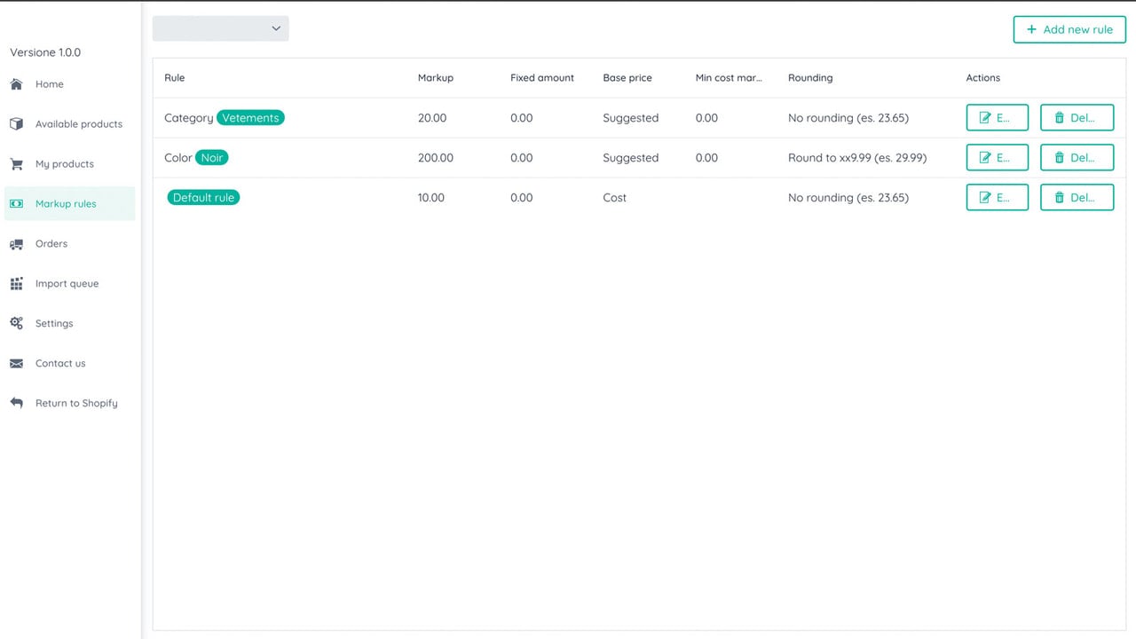Click the My products cart icon
Screen dimensions: 1136x639
pyautogui.click(x=16, y=164)
